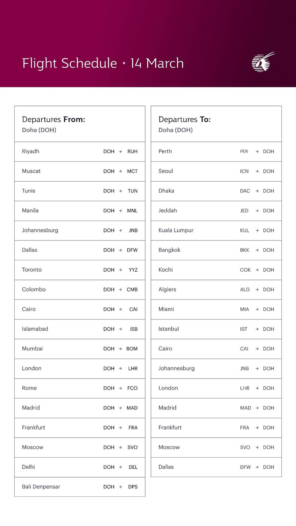The image size is (296, 526).
Task: Click the arrow icon in the Mumbai row
Action: click(121, 349)
